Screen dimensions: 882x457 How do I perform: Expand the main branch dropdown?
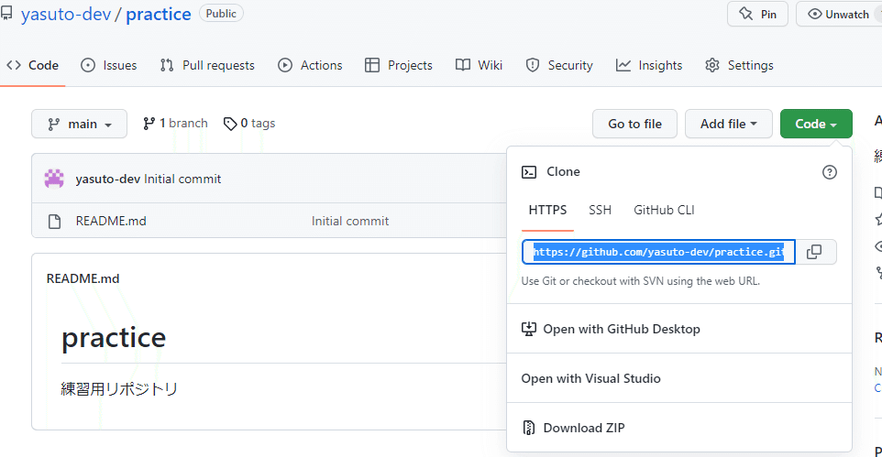coord(79,124)
